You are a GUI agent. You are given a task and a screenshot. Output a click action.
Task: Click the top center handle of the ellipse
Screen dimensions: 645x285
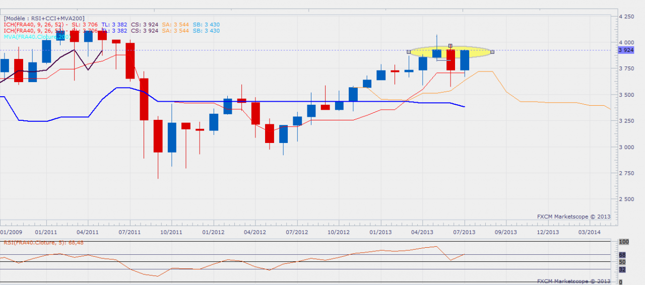point(450,46)
